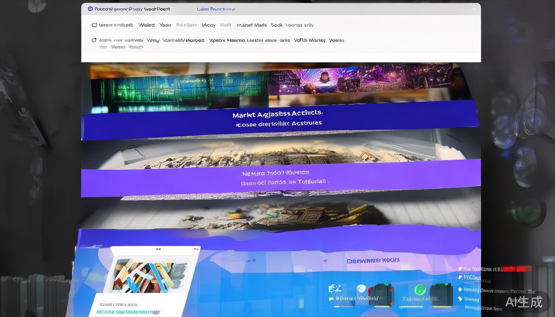
Task: Select the "Yoan" menu item
Action: [x=165, y=25]
